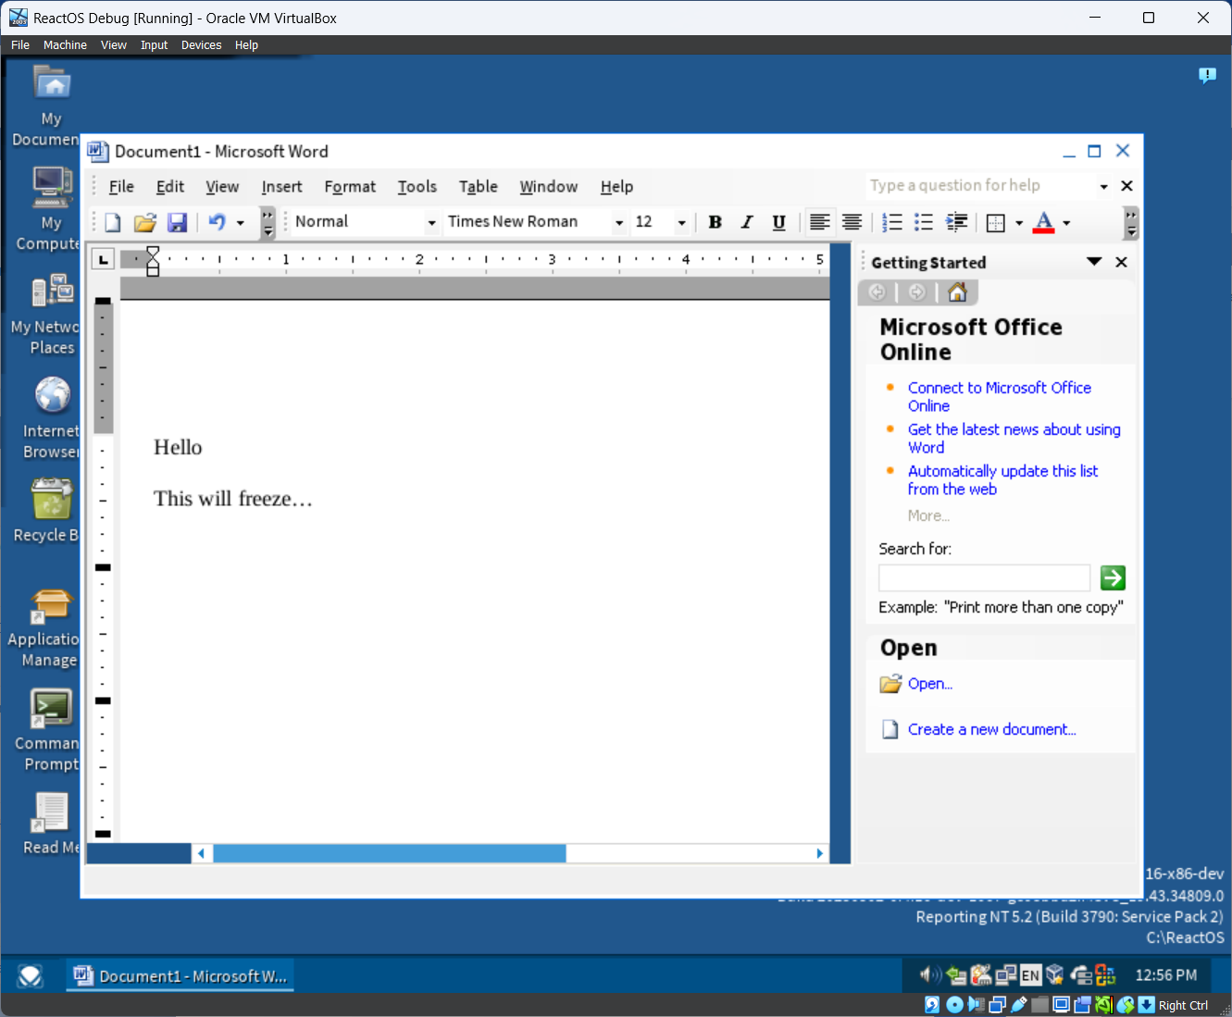
Task: Open the Undo history dropdown arrow
Action: [241, 223]
